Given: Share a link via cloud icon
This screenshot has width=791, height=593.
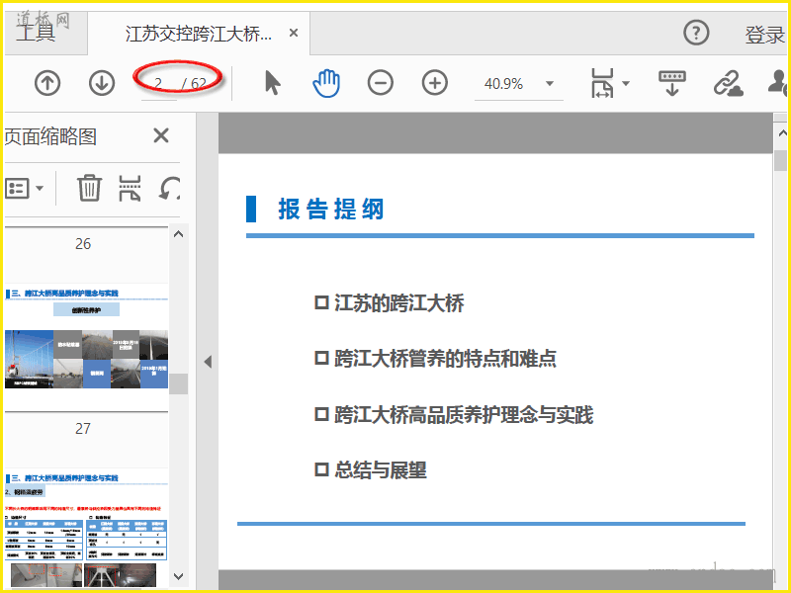Looking at the screenshot, I should point(729,83).
